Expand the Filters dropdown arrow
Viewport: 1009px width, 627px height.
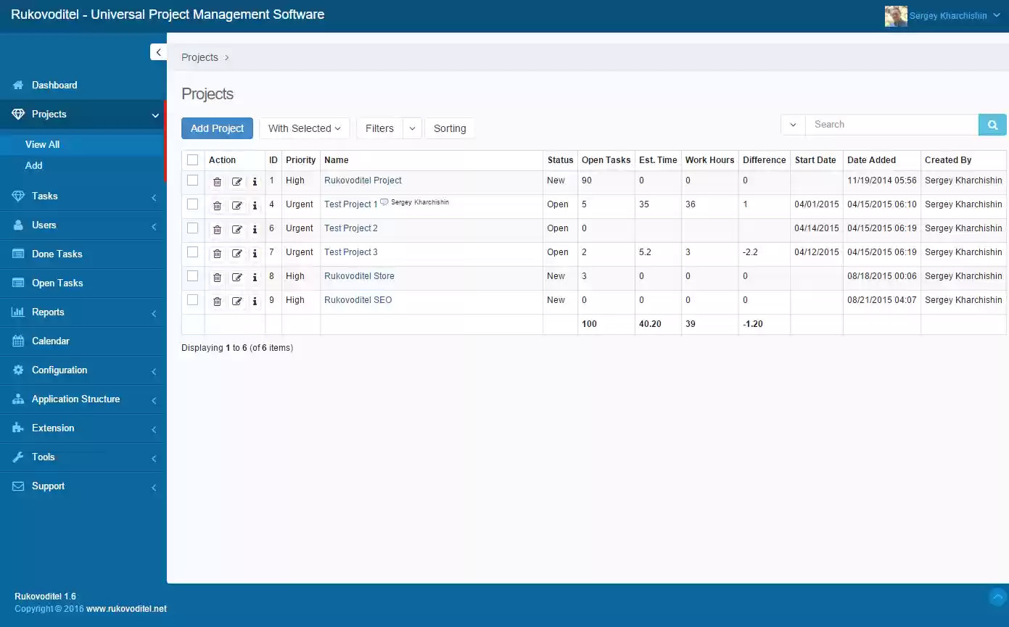point(411,128)
